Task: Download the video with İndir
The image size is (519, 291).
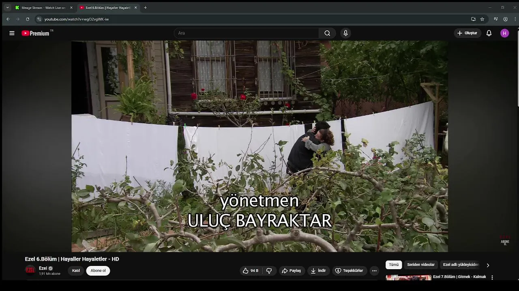Action: pos(318,270)
